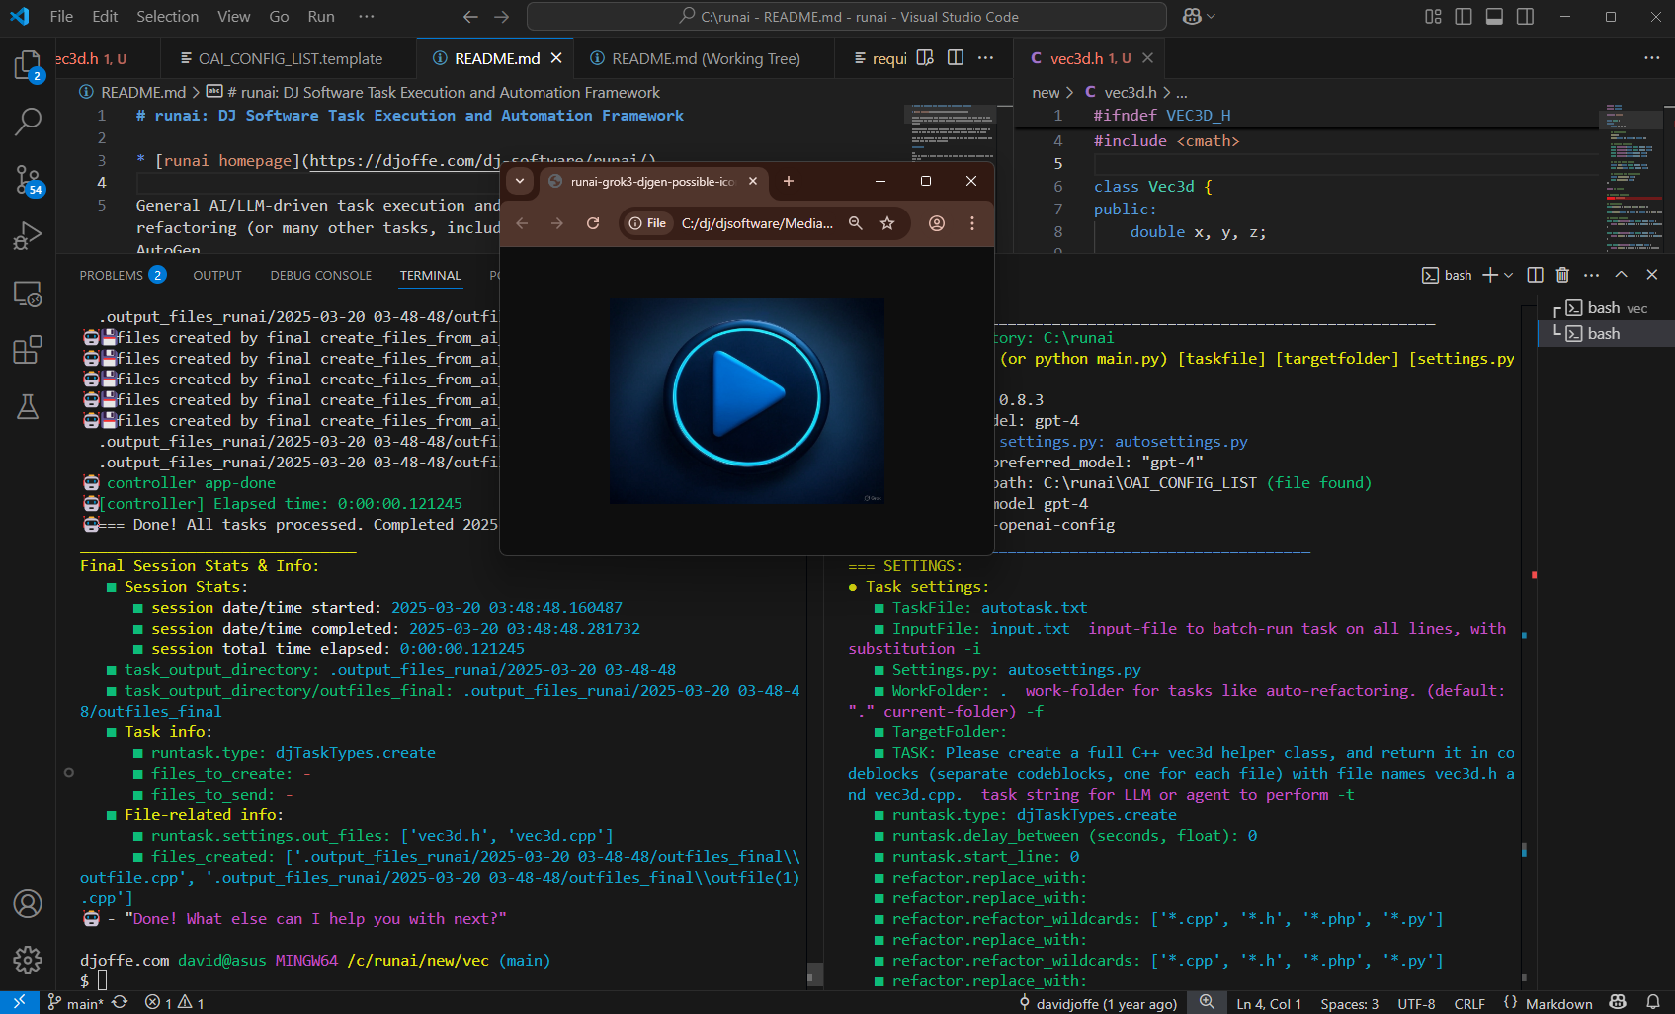The width and height of the screenshot is (1675, 1014).
Task: Click the CRLF end-of-line indicator
Action: click(1468, 1003)
